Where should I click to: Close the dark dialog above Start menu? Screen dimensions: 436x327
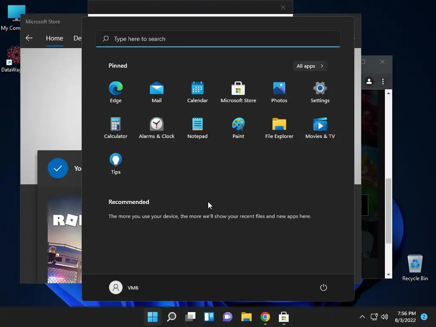pyautogui.click(x=283, y=7)
